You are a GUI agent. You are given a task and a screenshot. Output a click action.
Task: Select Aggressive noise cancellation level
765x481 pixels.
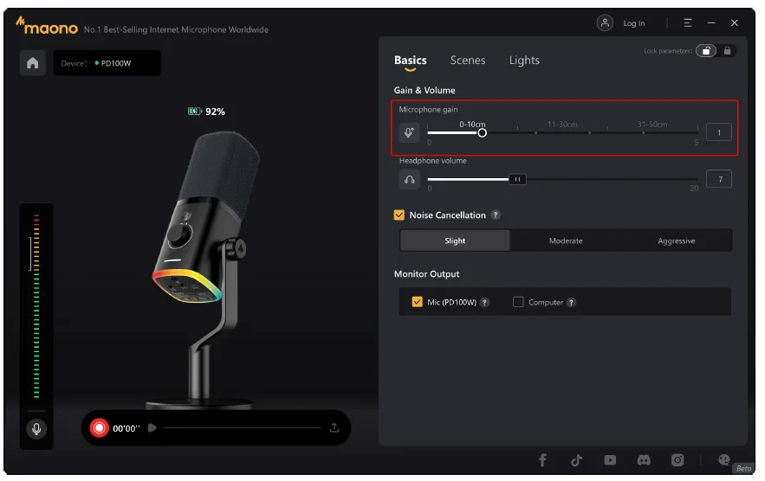tap(677, 240)
